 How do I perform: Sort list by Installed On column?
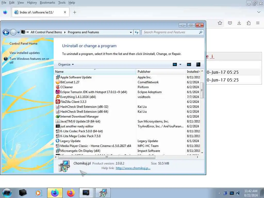pyautogui.click(x=193, y=72)
